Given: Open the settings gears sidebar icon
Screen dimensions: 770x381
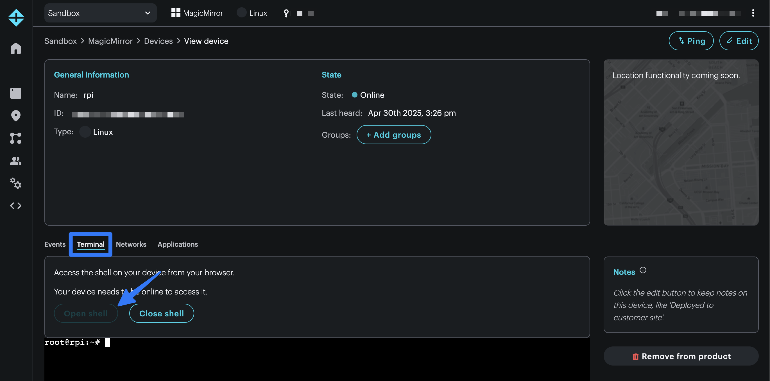Looking at the screenshot, I should (16, 183).
